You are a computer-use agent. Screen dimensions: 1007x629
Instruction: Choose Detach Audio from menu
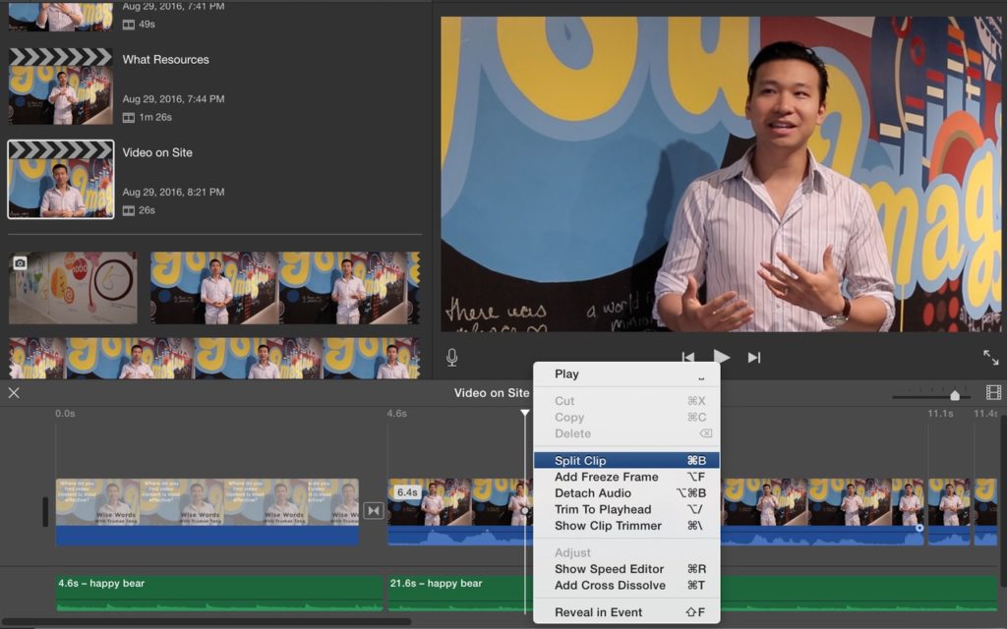(626, 493)
